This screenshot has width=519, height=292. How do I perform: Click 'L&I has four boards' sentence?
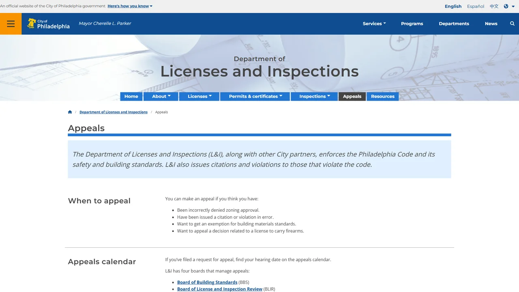207,271
